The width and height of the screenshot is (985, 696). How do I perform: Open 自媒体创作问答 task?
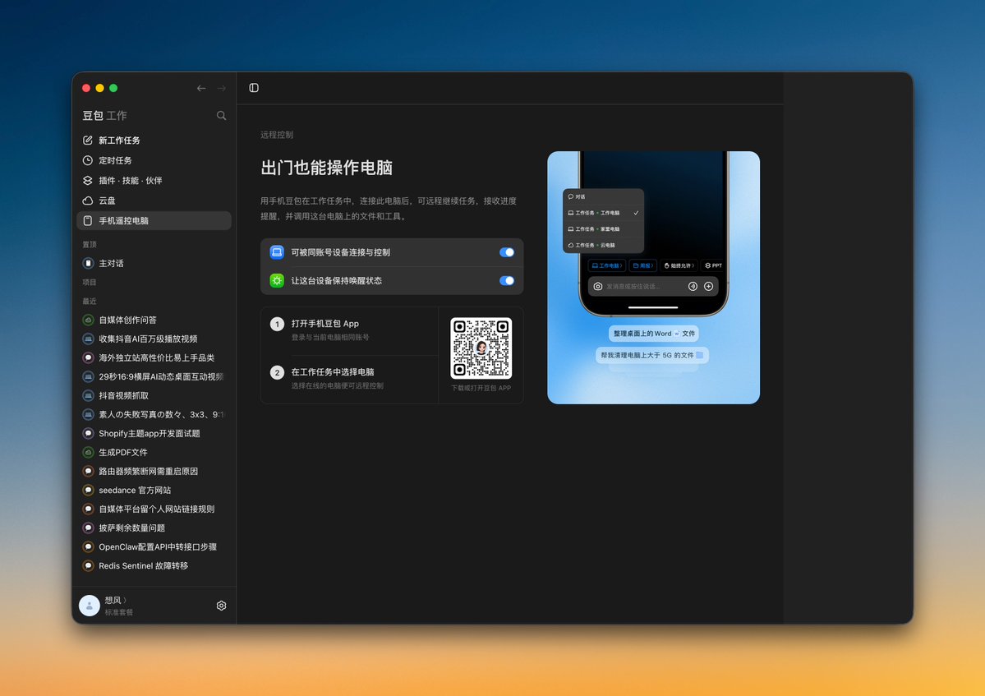pos(154,320)
